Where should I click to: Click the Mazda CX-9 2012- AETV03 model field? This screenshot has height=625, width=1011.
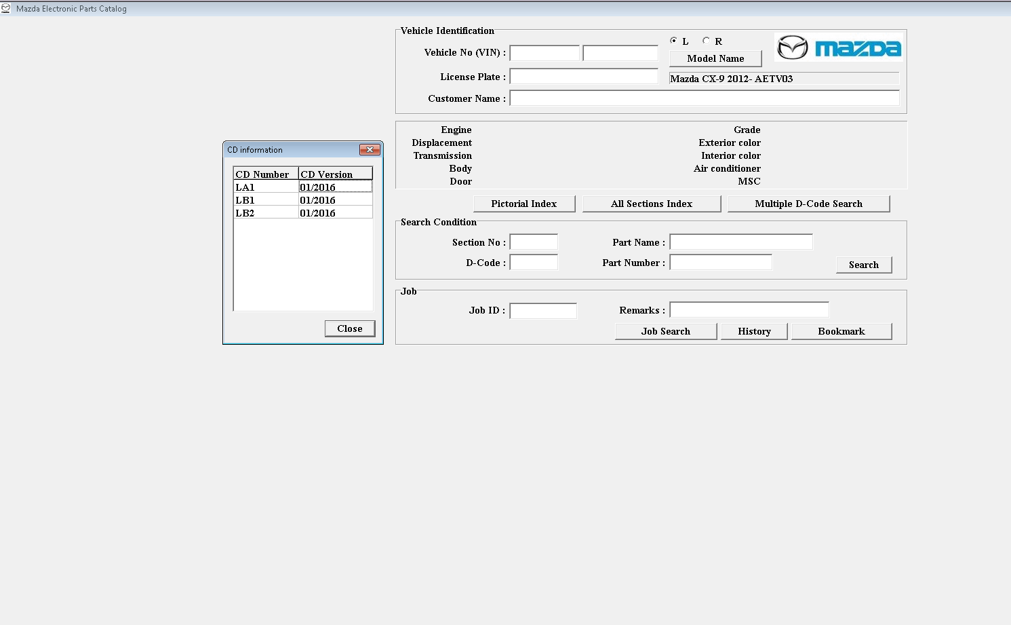point(784,79)
